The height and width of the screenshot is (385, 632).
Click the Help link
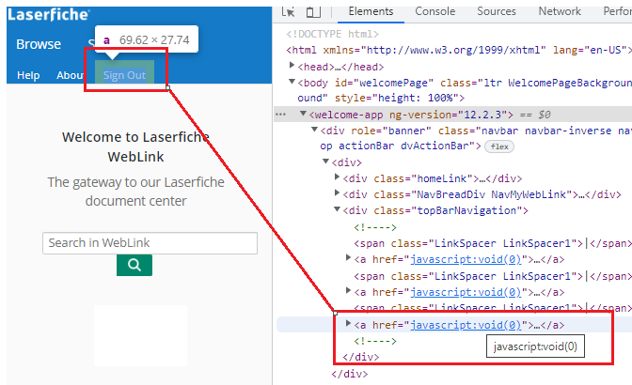click(x=28, y=75)
